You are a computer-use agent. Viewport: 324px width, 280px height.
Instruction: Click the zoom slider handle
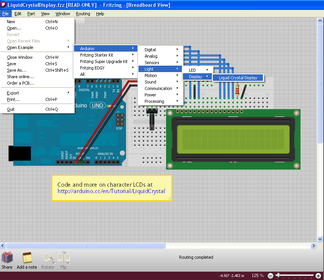click(278, 275)
